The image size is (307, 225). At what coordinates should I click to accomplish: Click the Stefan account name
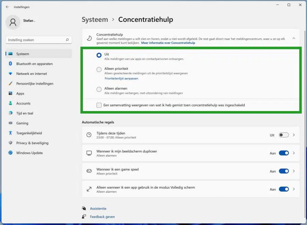point(29,20)
